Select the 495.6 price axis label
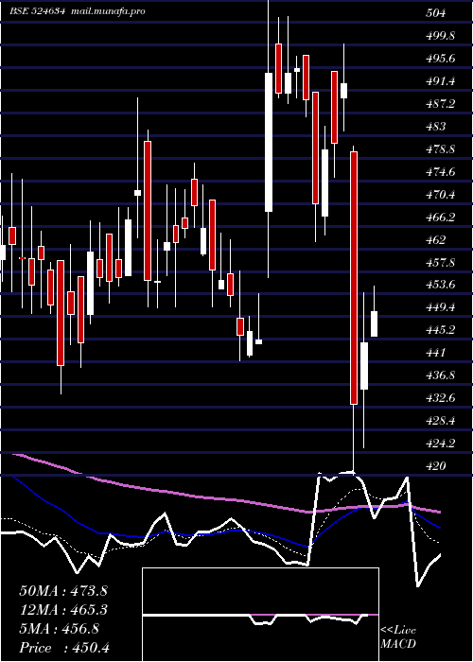 pyautogui.click(x=441, y=59)
